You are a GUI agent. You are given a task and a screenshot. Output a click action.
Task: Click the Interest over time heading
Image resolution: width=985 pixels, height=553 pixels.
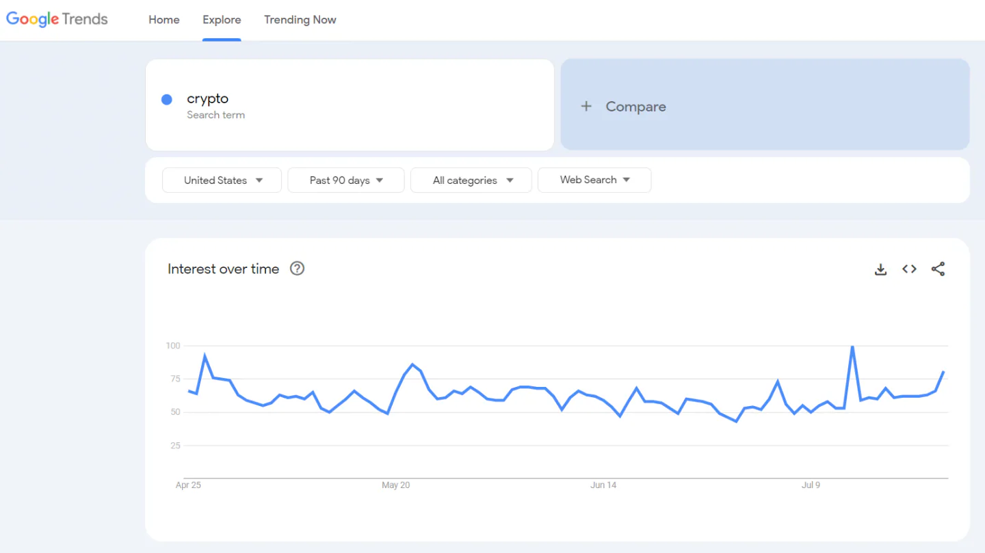[224, 269]
